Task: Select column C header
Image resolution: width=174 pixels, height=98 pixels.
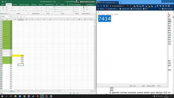Action: (x=21, y=19)
